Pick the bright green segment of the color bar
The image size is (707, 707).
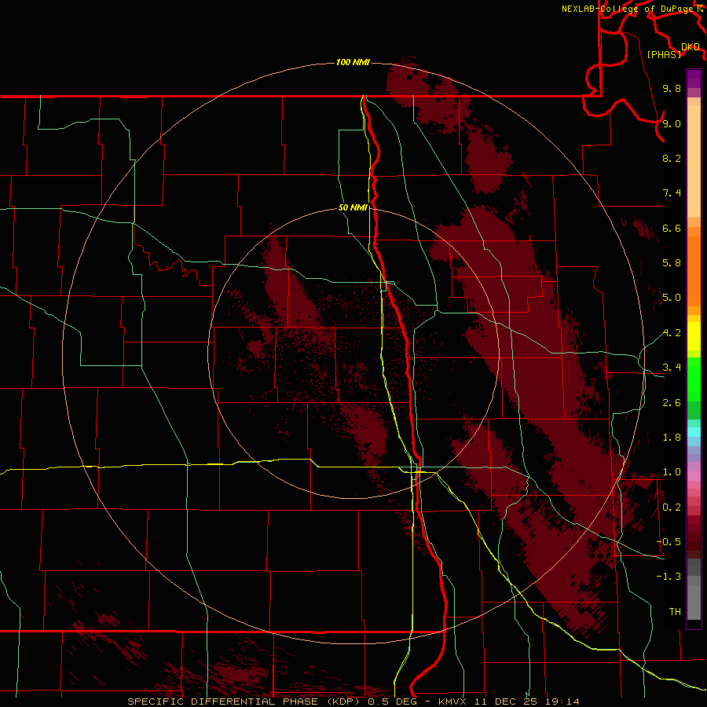point(694,379)
